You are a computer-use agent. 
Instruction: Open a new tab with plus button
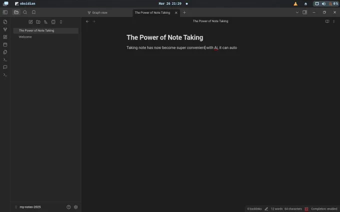pyautogui.click(x=184, y=12)
